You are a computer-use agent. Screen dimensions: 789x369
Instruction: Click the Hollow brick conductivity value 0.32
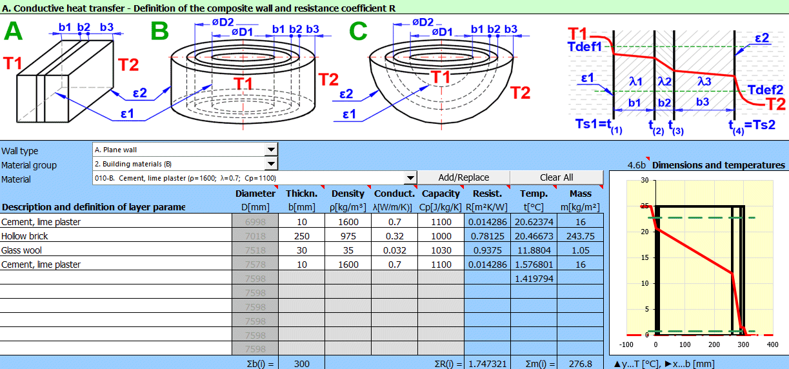pyautogui.click(x=394, y=236)
